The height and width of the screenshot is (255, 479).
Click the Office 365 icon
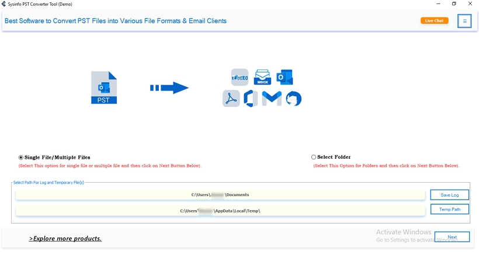coord(251,99)
